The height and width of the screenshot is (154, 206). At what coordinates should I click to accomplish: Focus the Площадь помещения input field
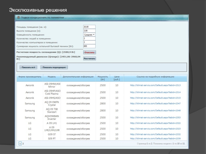[89, 27]
